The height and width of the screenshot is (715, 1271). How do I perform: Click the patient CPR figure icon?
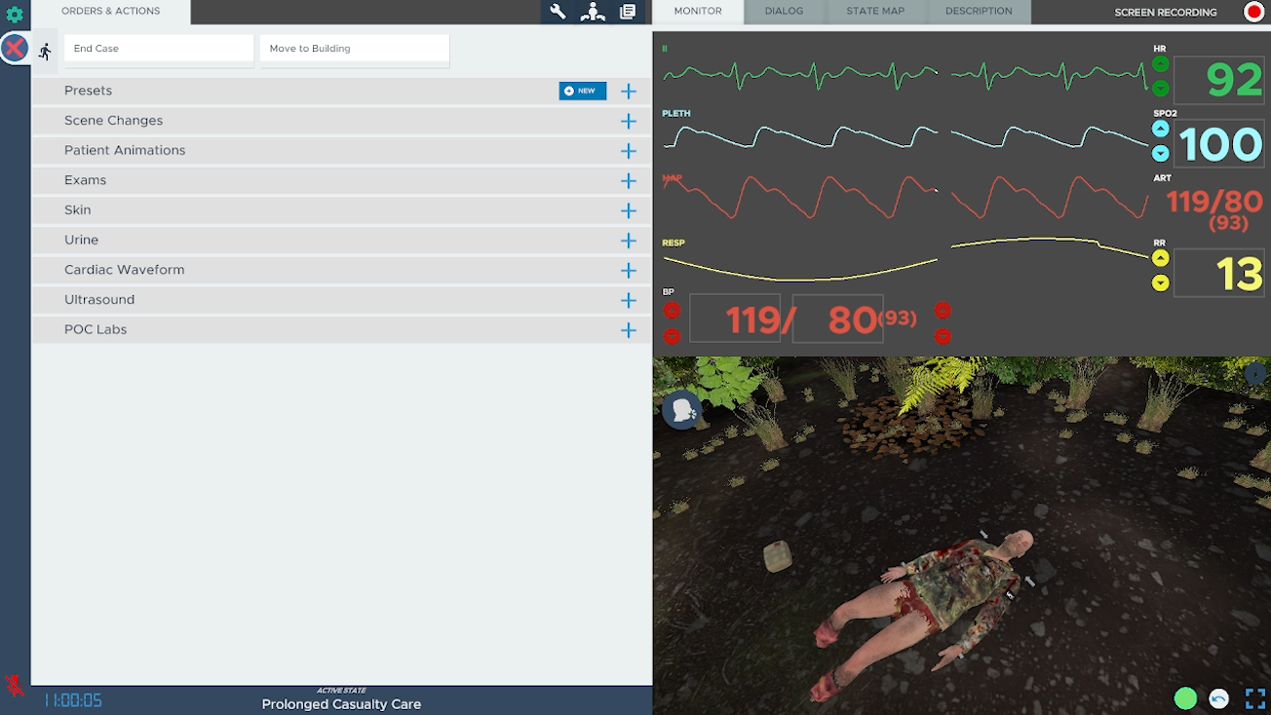pos(593,12)
